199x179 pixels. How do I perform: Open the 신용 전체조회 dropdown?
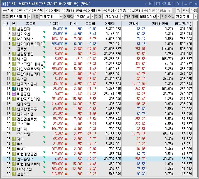[x=61, y=17]
